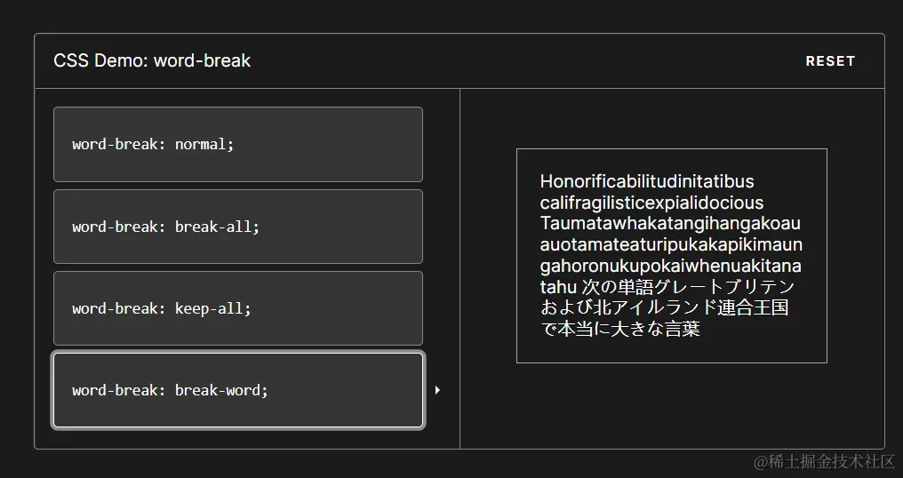Click the word Honorificabilitudinitatibus in output

click(647, 182)
